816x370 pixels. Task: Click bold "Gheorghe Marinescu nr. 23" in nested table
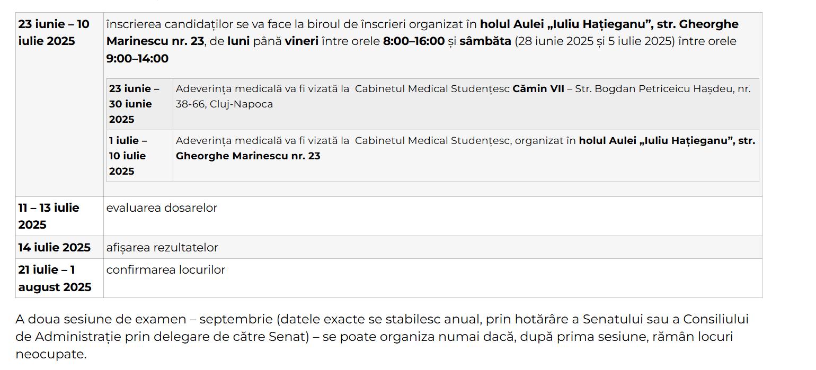248,156
